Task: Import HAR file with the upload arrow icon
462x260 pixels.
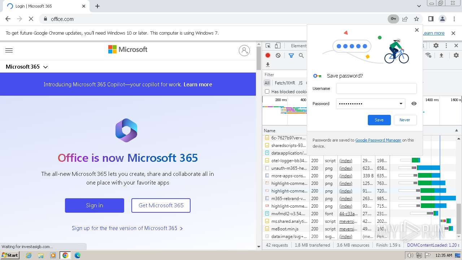Action: (x=441, y=55)
